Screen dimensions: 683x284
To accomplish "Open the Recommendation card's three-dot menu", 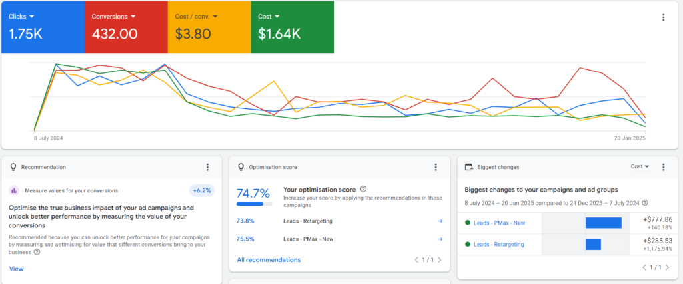I will [x=208, y=167].
